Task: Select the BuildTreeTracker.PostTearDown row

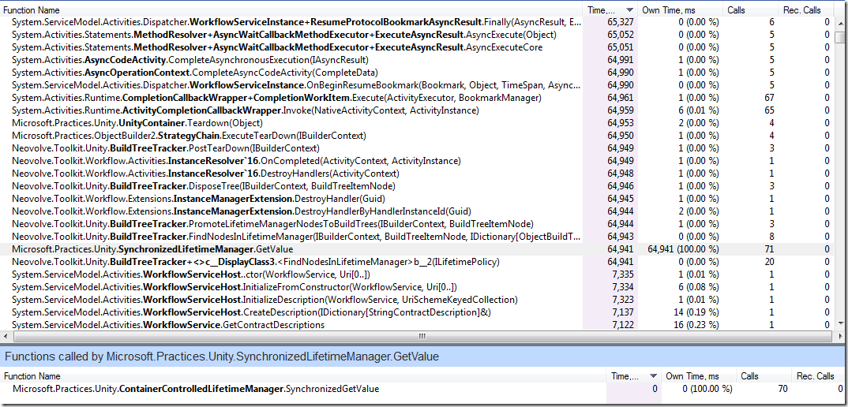Action: (x=416, y=148)
